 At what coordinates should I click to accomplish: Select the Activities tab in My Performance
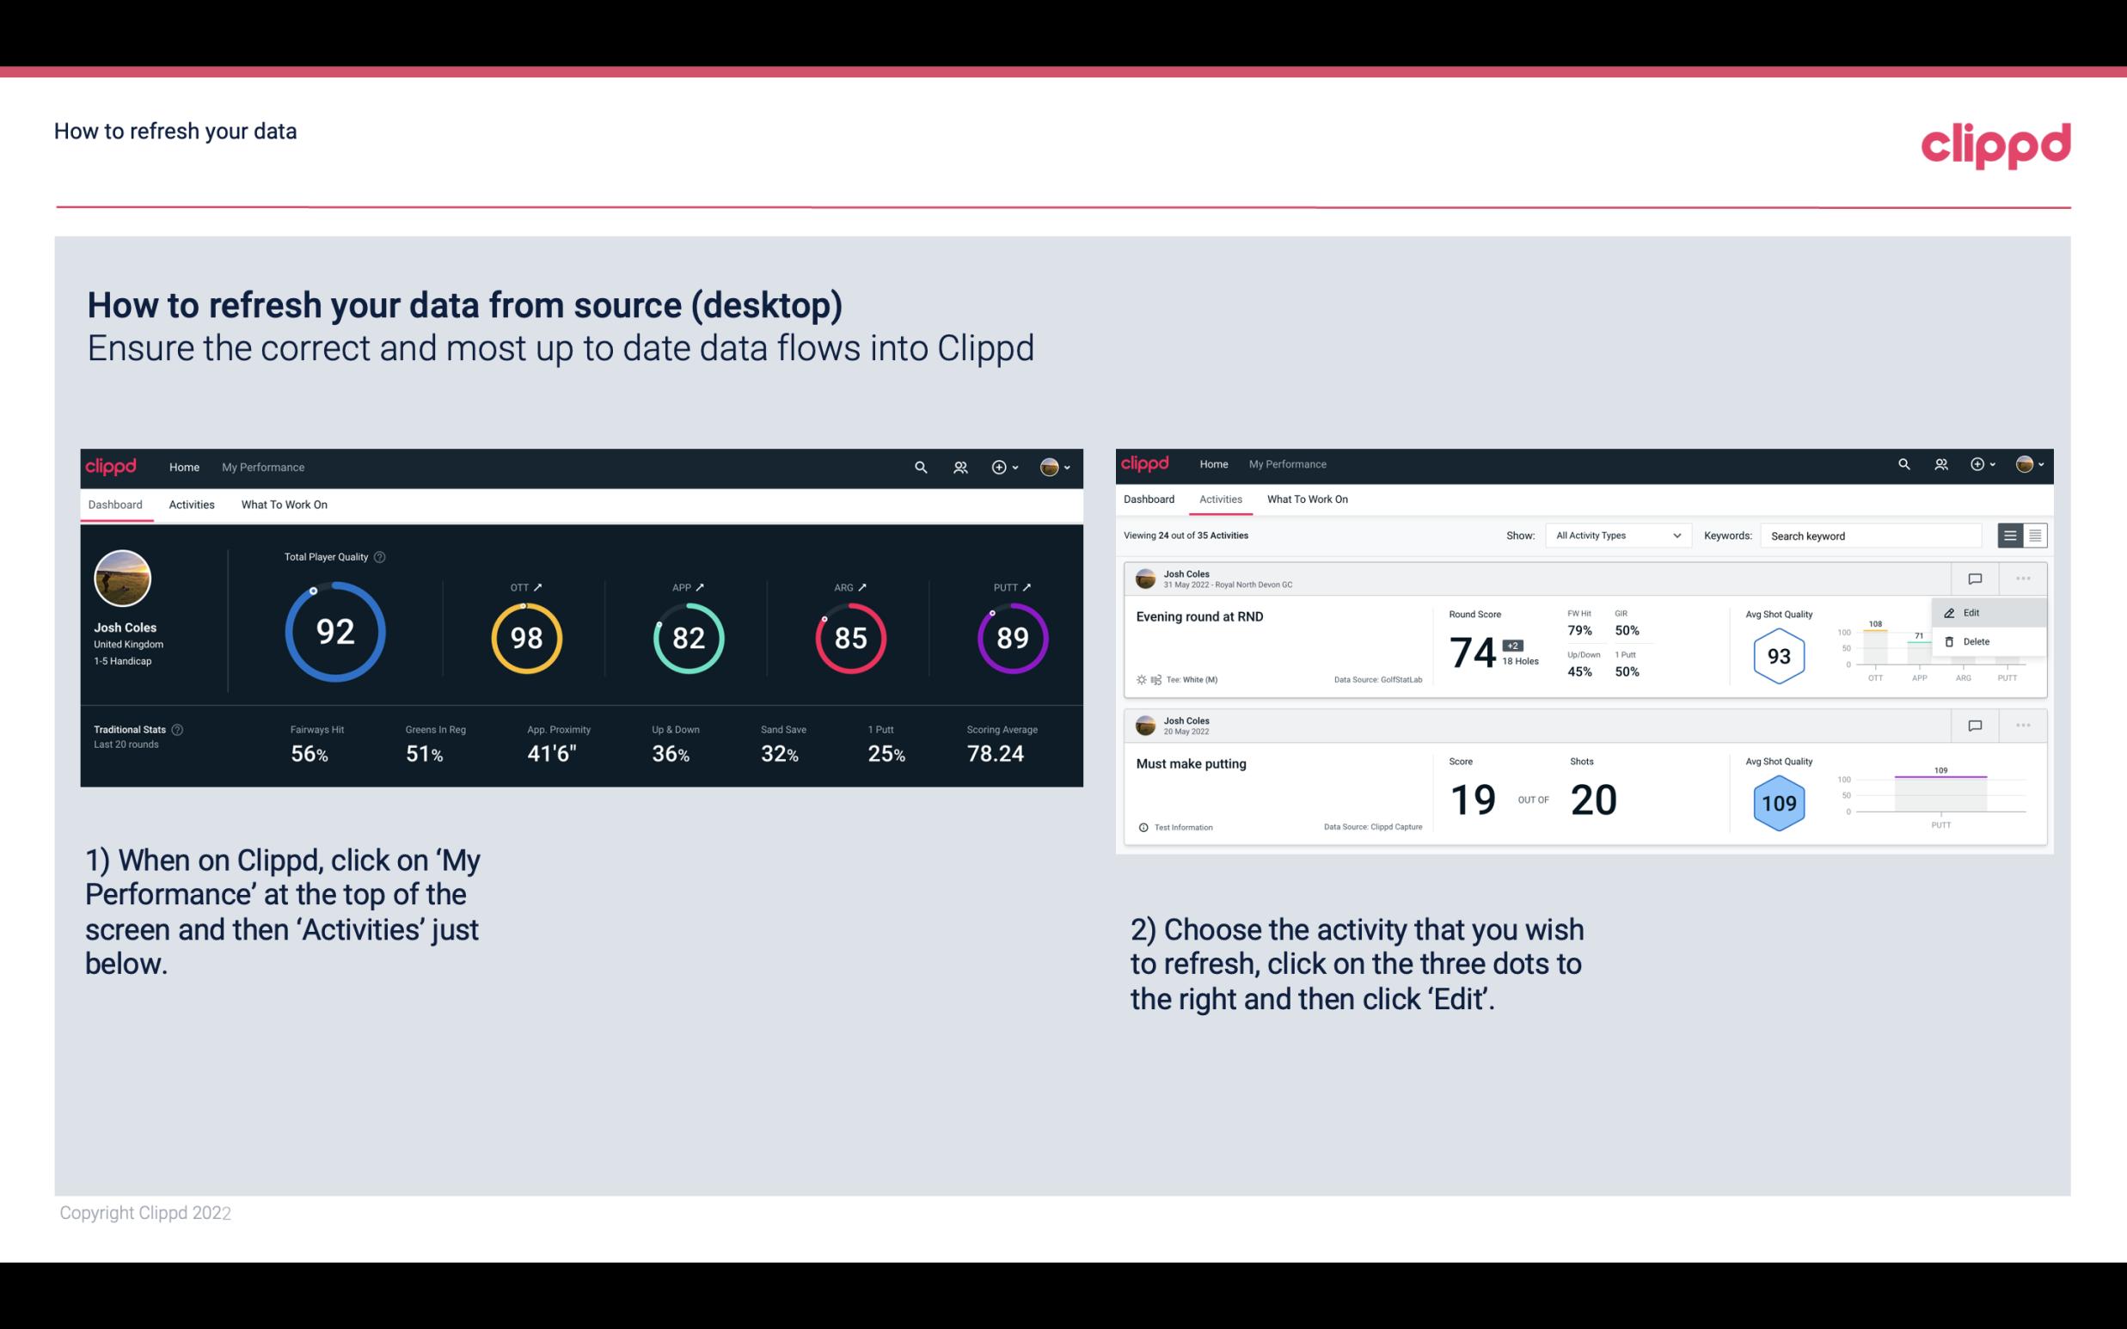(x=192, y=502)
